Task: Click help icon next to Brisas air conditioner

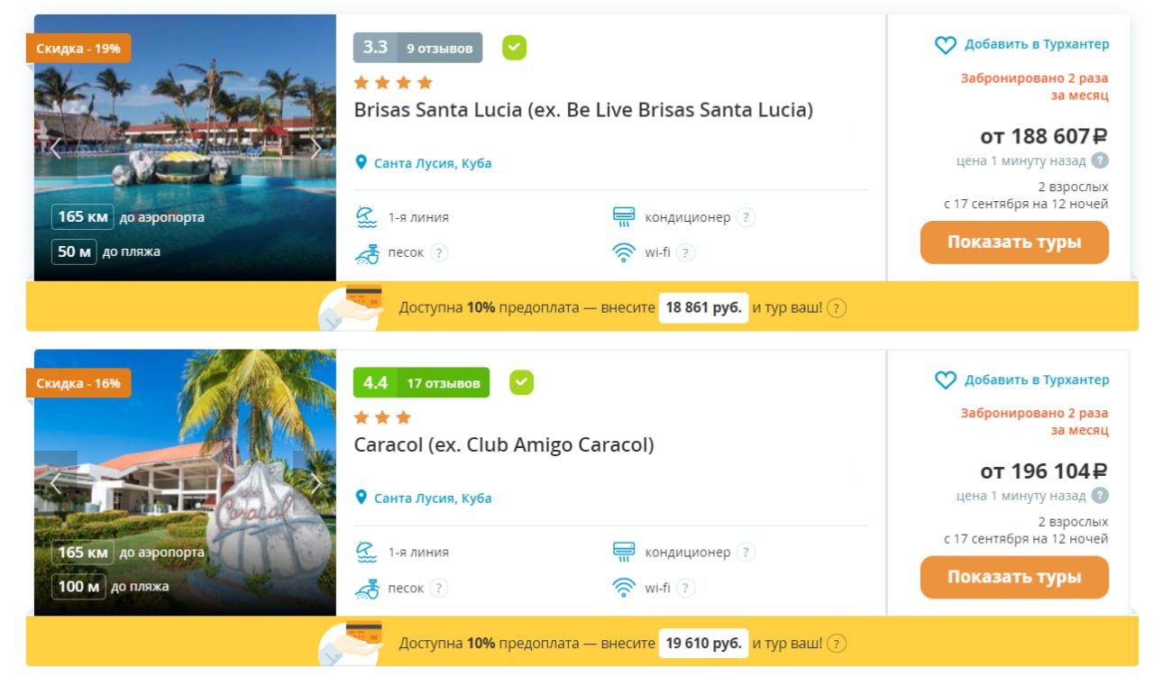Action: click(746, 217)
